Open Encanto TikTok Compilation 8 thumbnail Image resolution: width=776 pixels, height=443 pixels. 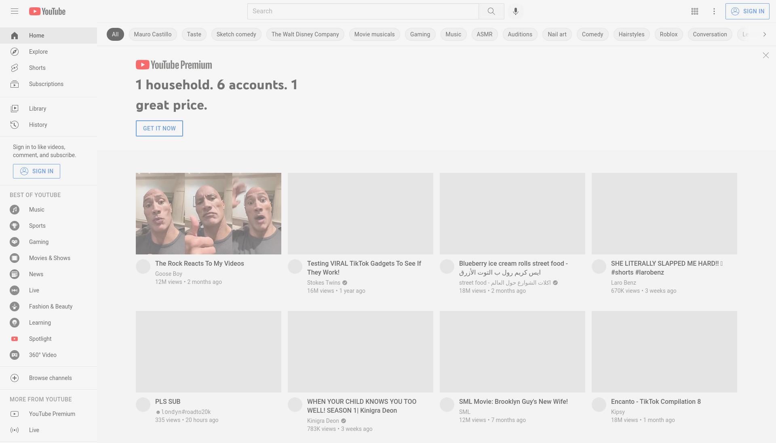[x=664, y=352]
